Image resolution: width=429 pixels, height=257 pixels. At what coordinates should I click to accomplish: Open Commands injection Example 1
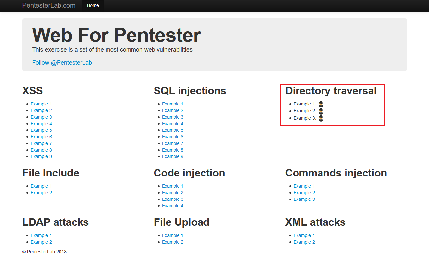(304, 186)
